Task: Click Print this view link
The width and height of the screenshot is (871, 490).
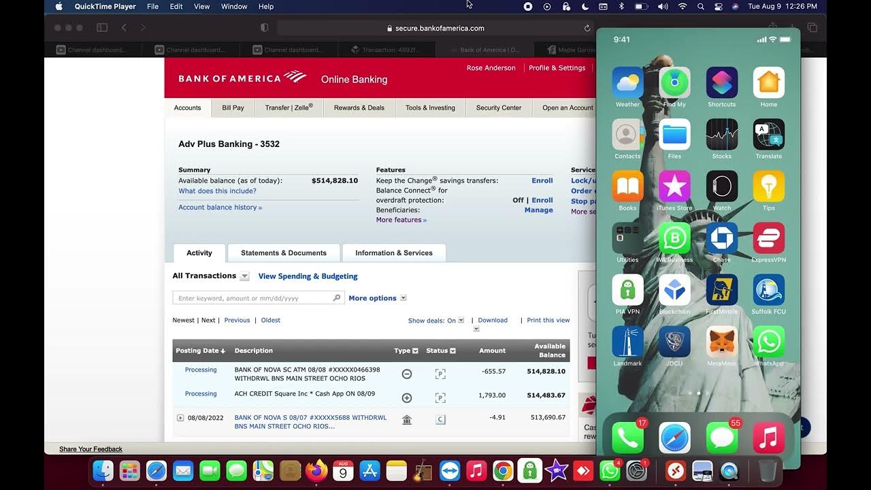Action: [x=548, y=320]
